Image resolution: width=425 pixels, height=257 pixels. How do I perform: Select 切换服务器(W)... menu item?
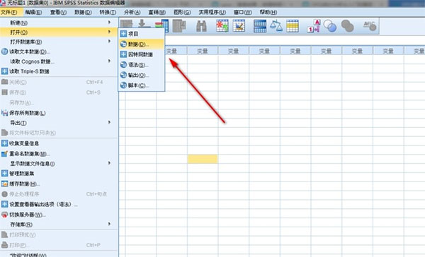click(x=59, y=215)
